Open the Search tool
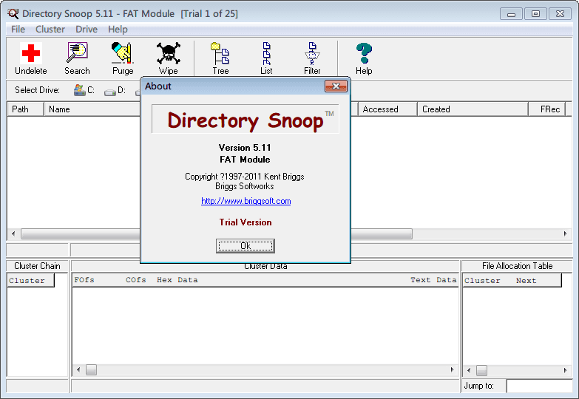The image size is (579, 399). pos(77,54)
